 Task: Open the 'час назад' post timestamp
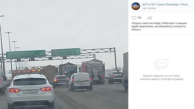coord(149,8)
